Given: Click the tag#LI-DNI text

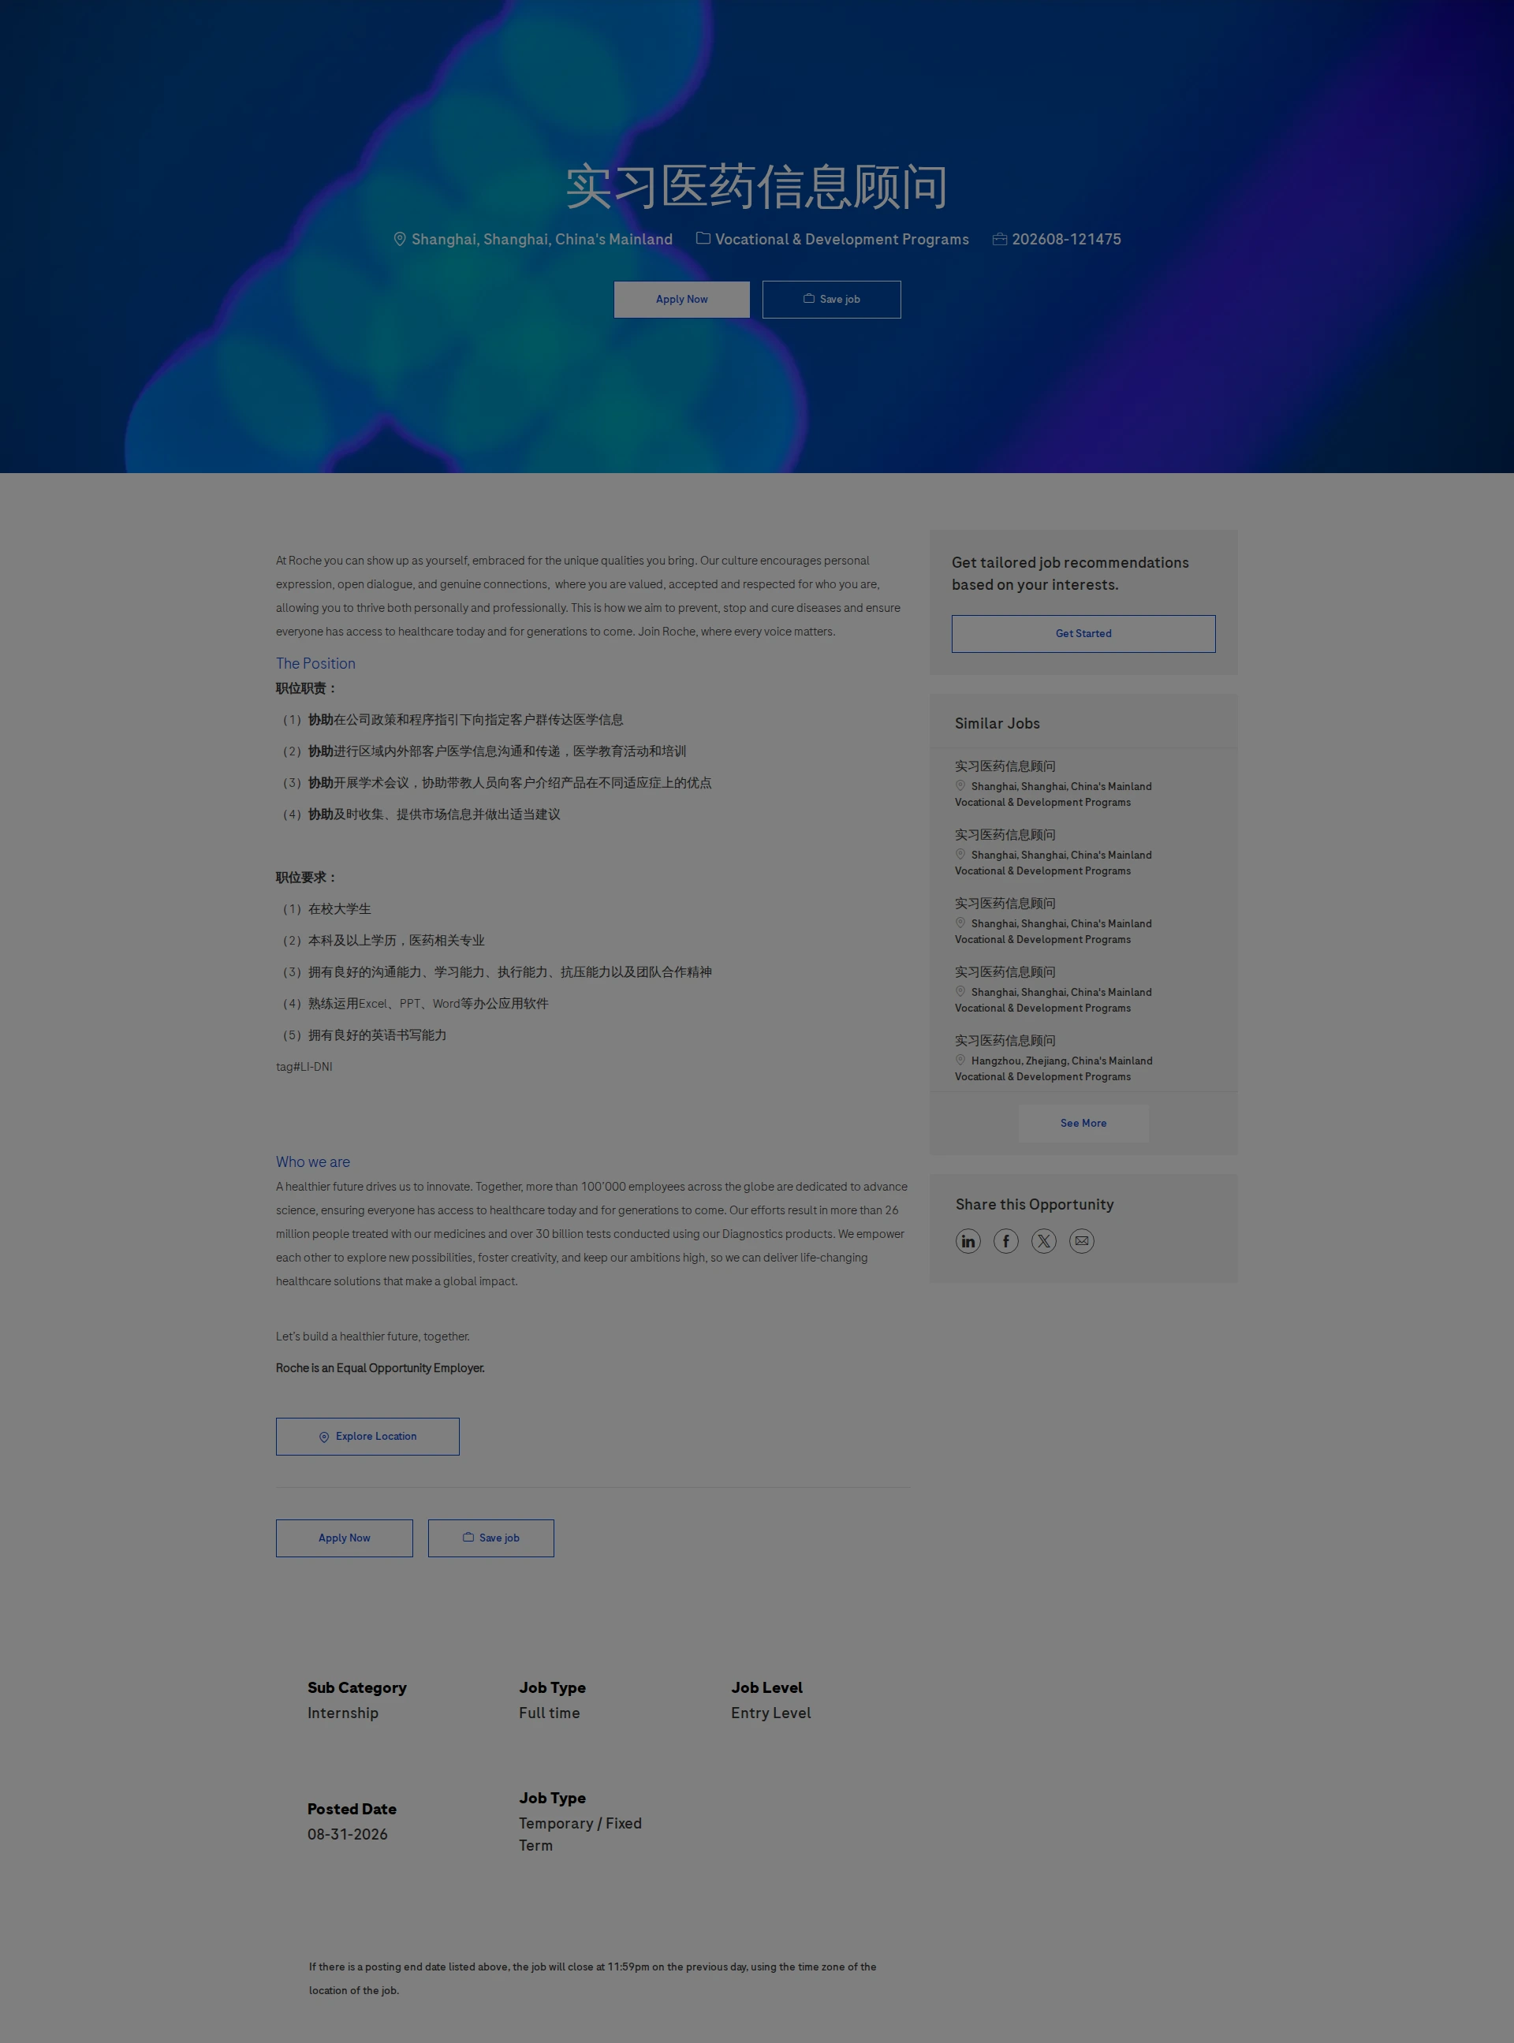Looking at the screenshot, I should 304,1068.
